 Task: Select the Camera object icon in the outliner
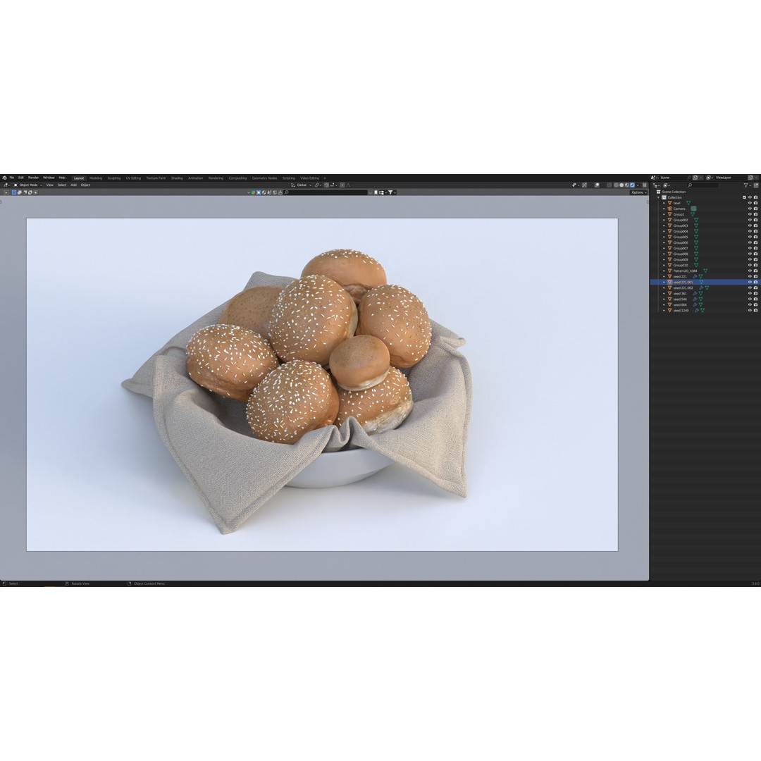pos(670,209)
